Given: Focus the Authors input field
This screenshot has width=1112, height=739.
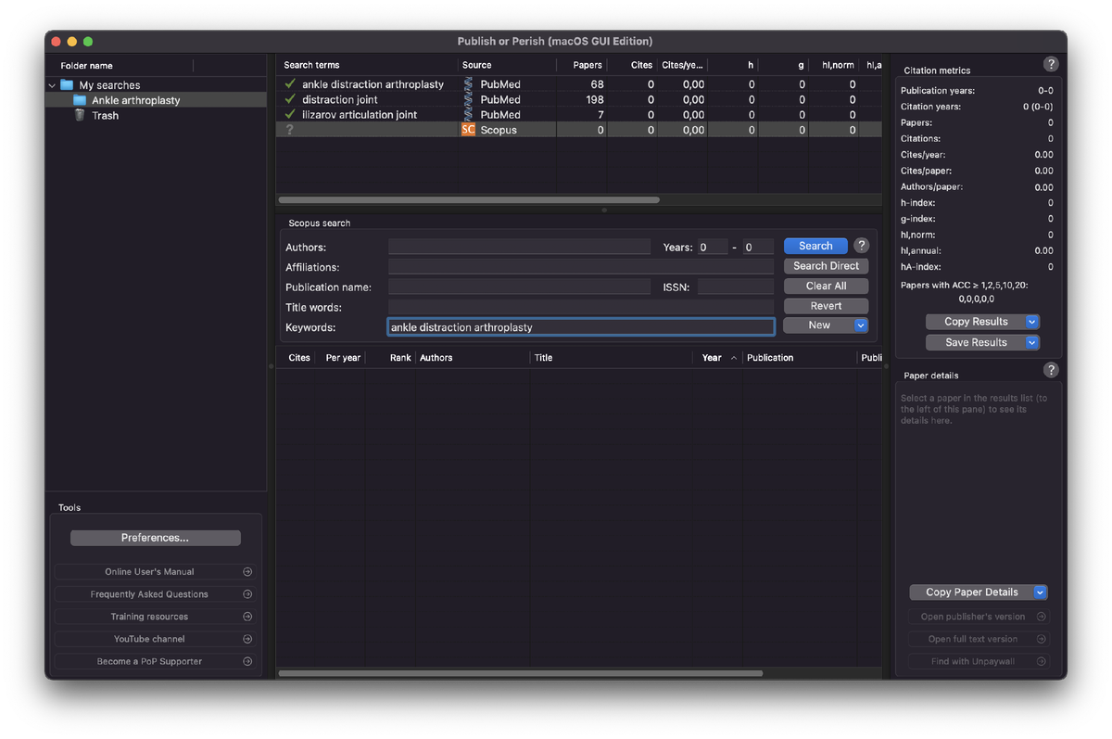Looking at the screenshot, I should pyautogui.click(x=519, y=247).
